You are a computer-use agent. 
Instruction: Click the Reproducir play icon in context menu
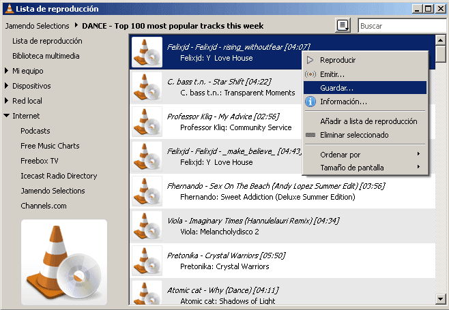tap(310, 60)
